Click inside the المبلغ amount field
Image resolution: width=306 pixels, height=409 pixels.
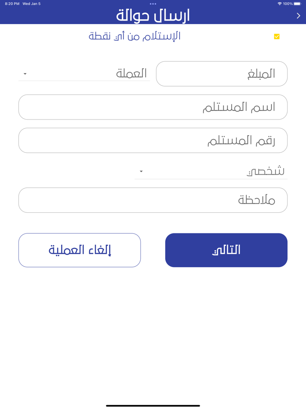(222, 74)
